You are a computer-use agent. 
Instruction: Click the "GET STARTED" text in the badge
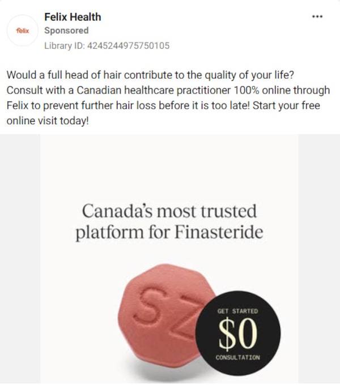237,311
